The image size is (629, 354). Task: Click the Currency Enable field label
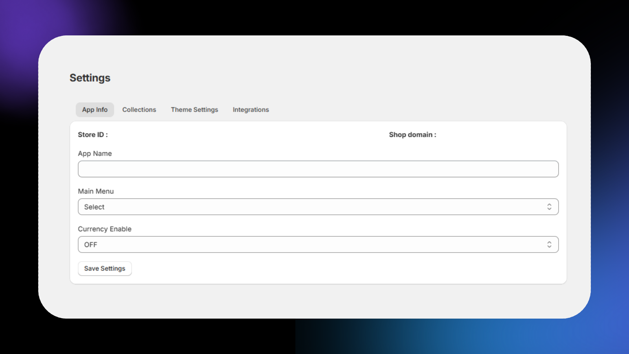pos(105,229)
